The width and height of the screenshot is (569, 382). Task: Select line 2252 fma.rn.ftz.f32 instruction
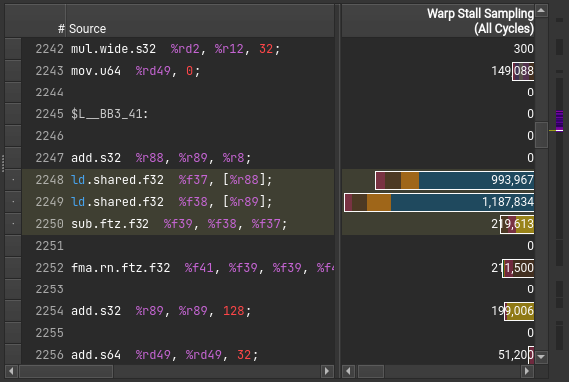coord(177,268)
